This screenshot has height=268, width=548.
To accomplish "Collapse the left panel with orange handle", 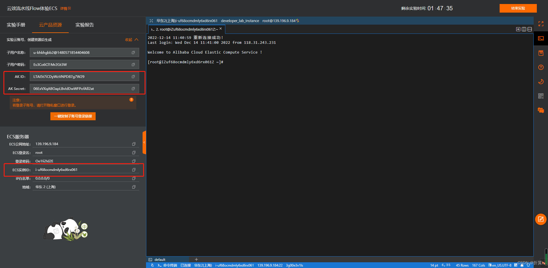I will [x=144, y=142].
